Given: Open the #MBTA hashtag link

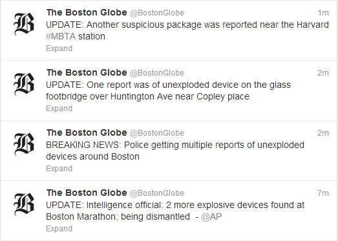Looking at the screenshot, I should click(61, 36).
